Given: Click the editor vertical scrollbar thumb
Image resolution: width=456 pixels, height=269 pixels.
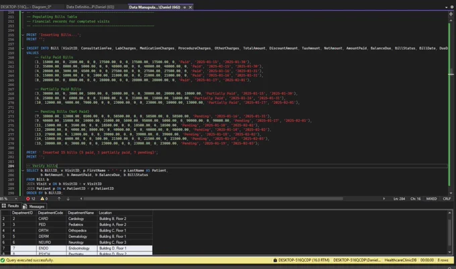Looking at the screenshot, I should point(451,72).
